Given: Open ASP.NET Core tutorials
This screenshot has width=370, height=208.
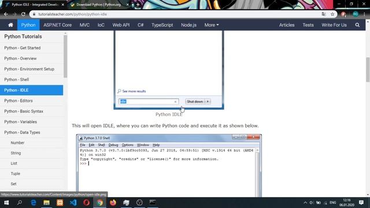Looking at the screenshot, I should coord(58,25).
